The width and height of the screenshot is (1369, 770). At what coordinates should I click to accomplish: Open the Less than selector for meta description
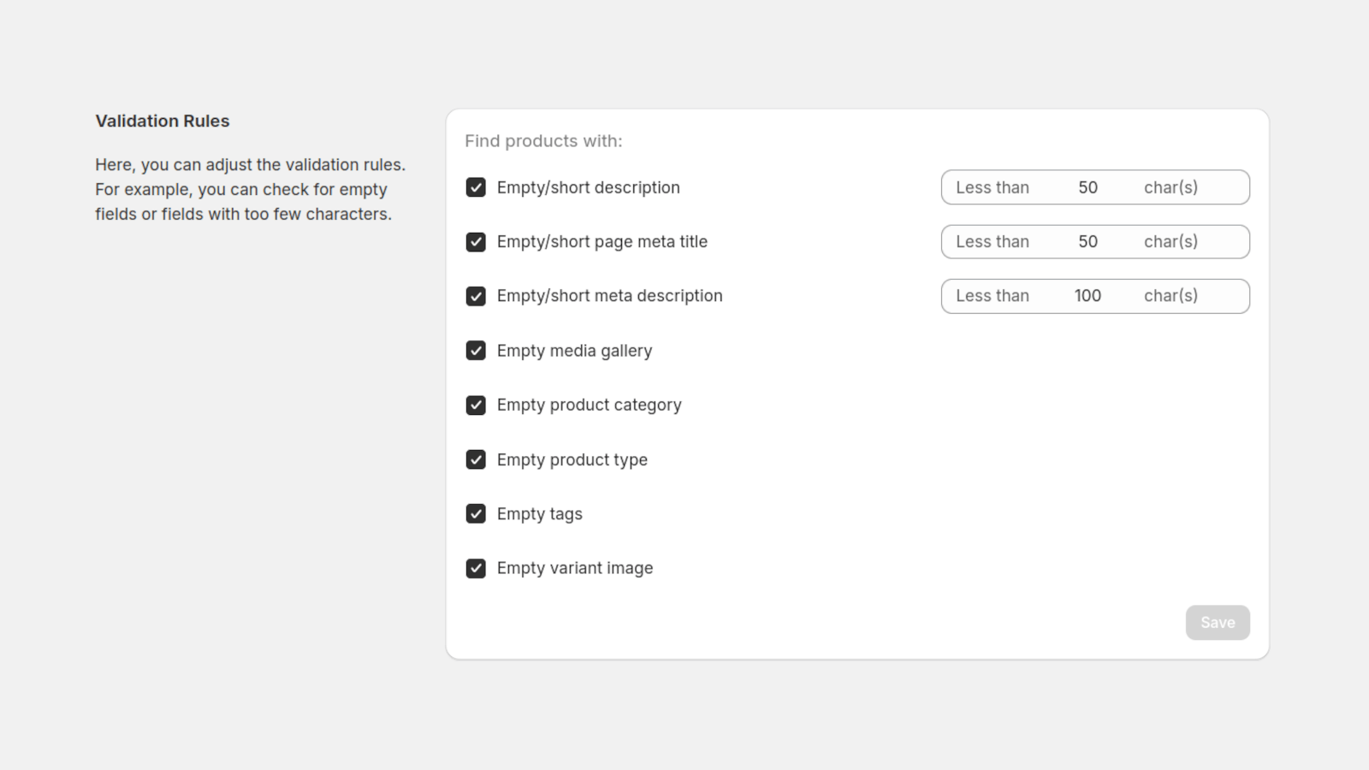coord(993,295)
